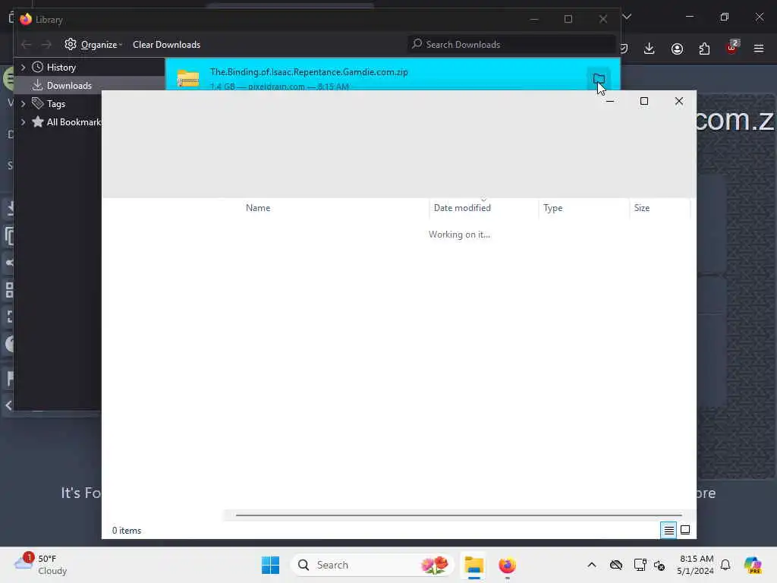Switch Explorer to details view
This screenshot has width=777, height=583.
click(x=668, y=531)
